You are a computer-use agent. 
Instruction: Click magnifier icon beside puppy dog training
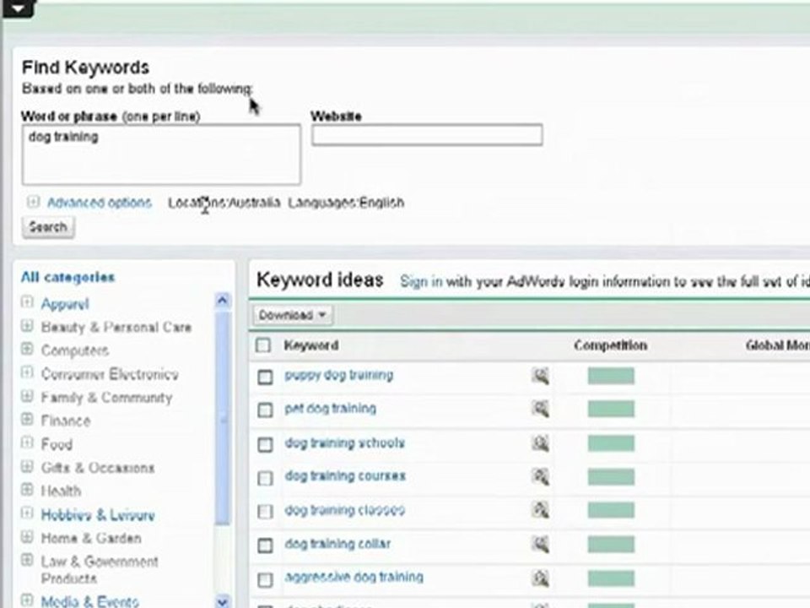540,376
